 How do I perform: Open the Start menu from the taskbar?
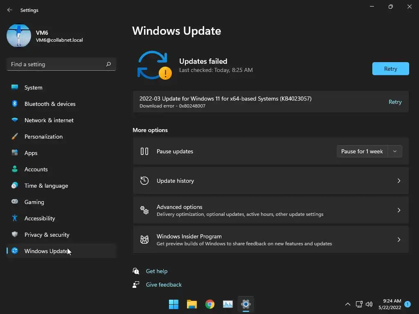tap(173, 304)
